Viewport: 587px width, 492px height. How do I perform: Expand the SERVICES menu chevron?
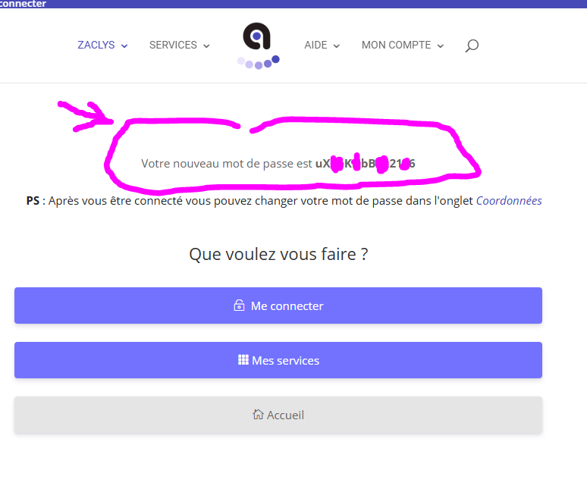(206, 46)
